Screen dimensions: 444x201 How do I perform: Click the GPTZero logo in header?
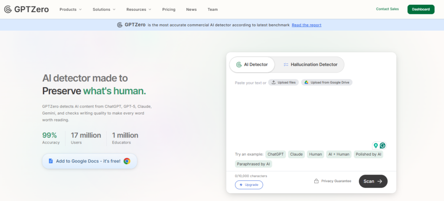(26, 10)
